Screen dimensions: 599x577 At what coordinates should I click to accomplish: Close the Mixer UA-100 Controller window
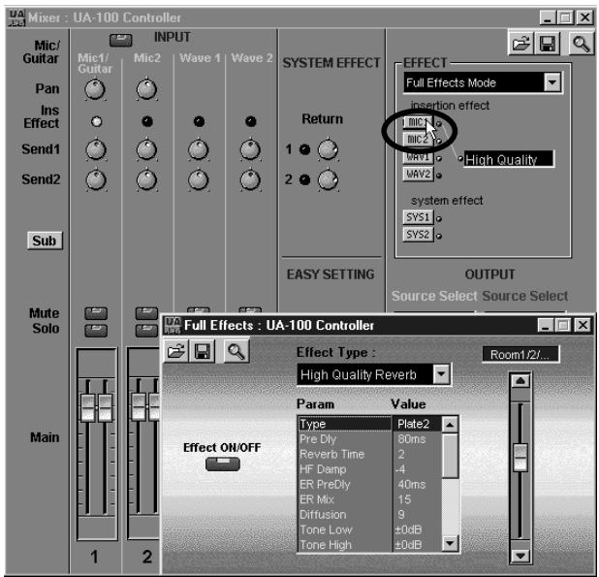(x=584, y=17)
